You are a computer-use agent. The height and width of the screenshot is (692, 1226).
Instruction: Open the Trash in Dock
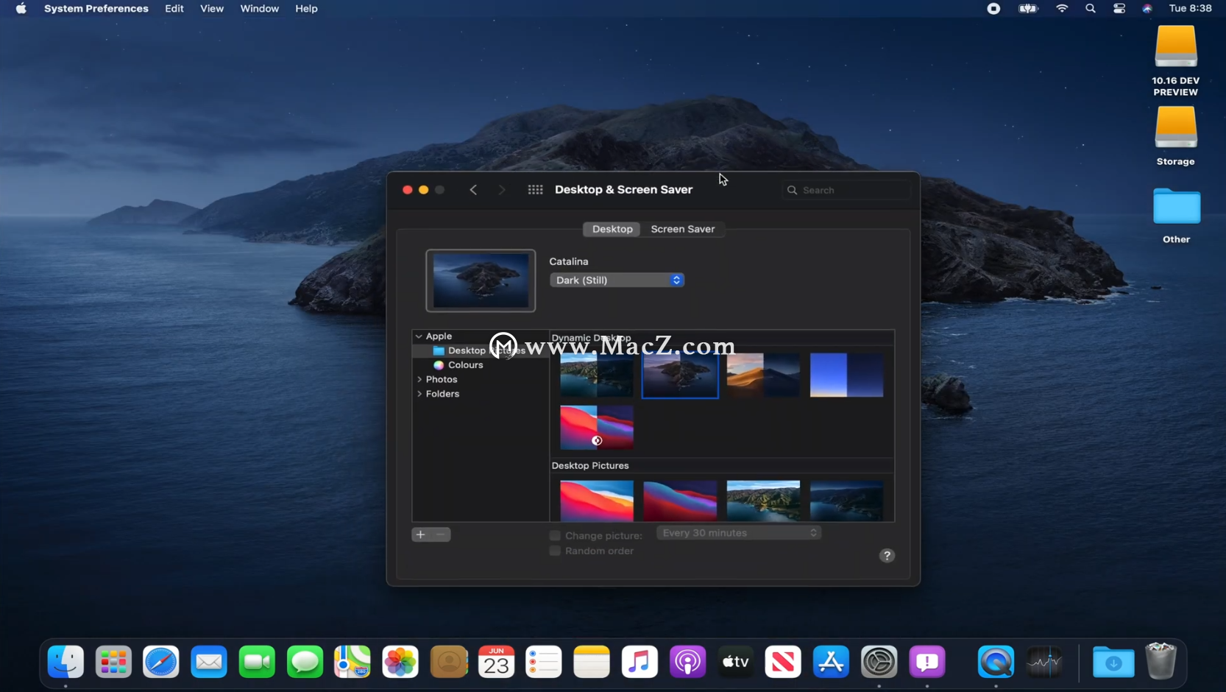tap(1161, 660)
